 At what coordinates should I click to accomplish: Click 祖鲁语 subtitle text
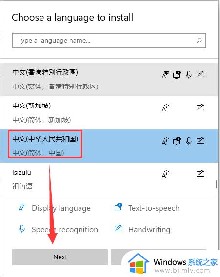pyautogui.click(x=22, y=186)
